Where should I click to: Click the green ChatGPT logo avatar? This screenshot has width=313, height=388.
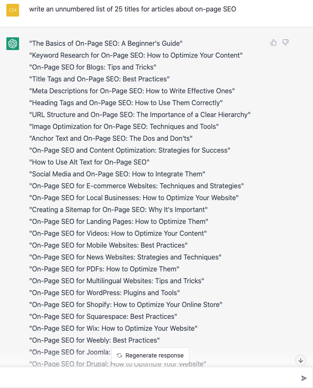(13, 44)
